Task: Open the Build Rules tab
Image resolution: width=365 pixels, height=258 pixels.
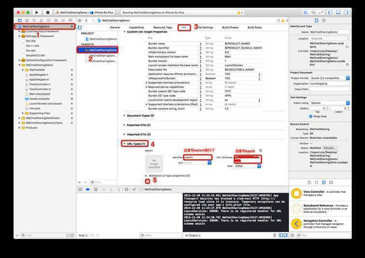Action: (x=254, y=27)
